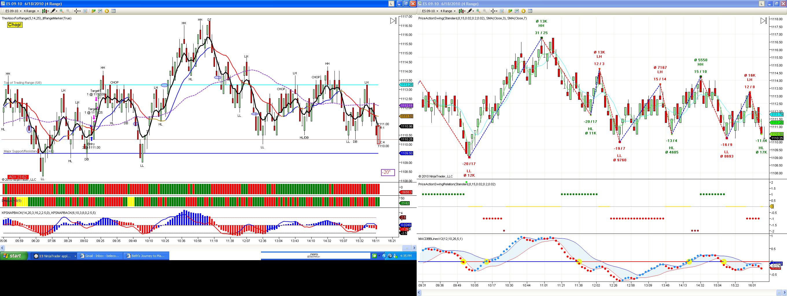Image resolution: width=787 pixels, height=296 pixels.
Task: Click the left chart window icon in title bar
Action: click(x=3, y=4)
